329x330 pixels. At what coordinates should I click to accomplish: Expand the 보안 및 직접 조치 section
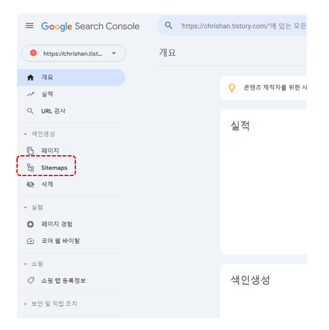pos(50,304)
